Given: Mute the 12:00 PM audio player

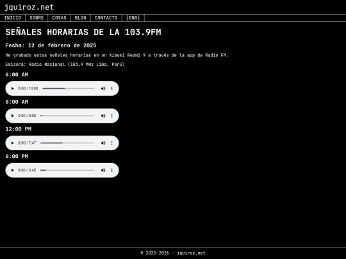Looking at the screenshot, I should coord(103,143).
